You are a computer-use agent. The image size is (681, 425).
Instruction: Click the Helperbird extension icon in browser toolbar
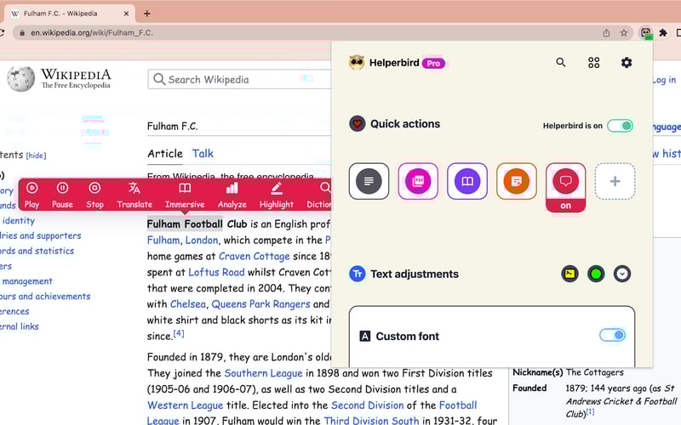point(646,33)
